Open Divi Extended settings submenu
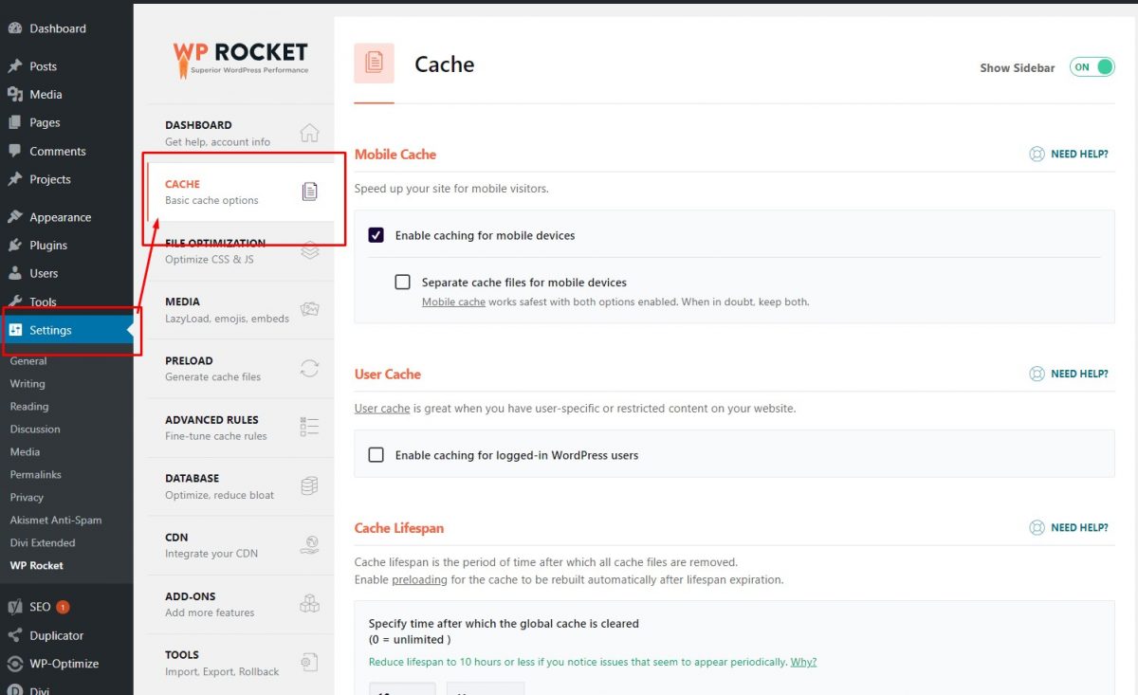The width and height of the screenshot is (1138, 695). (x=43, y=542)
